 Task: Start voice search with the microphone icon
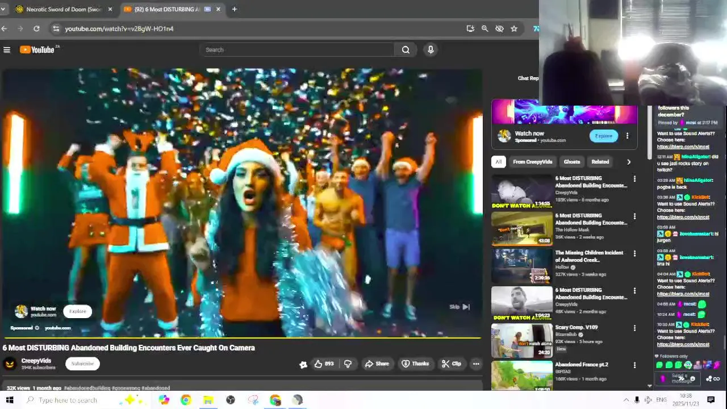click(x=431, y=50)
